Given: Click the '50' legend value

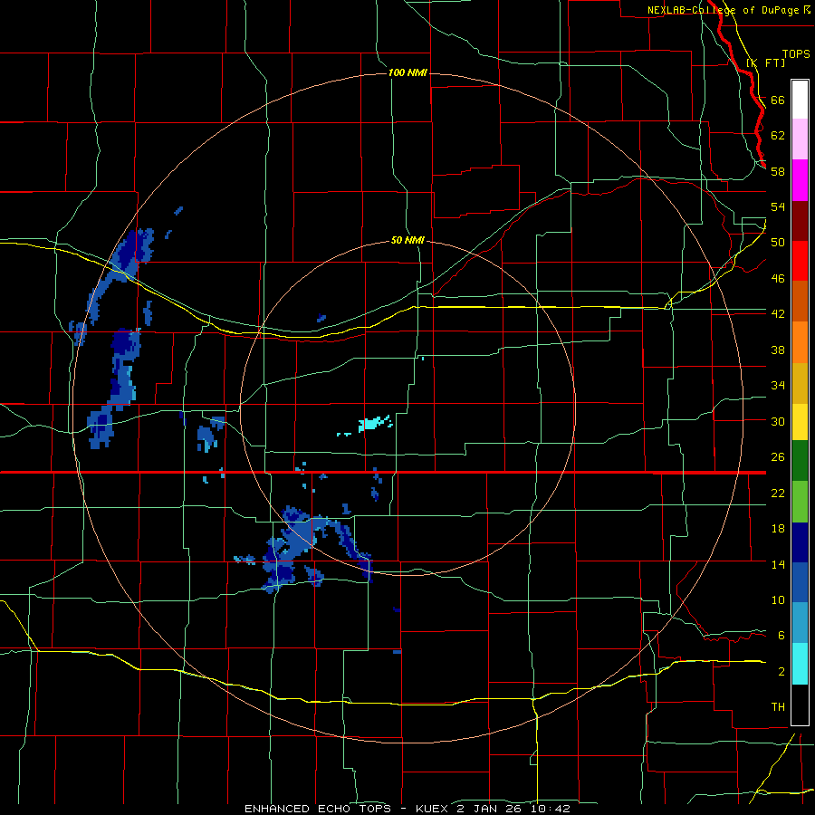Looking at the screenshot, I should [x=778, y=243].
